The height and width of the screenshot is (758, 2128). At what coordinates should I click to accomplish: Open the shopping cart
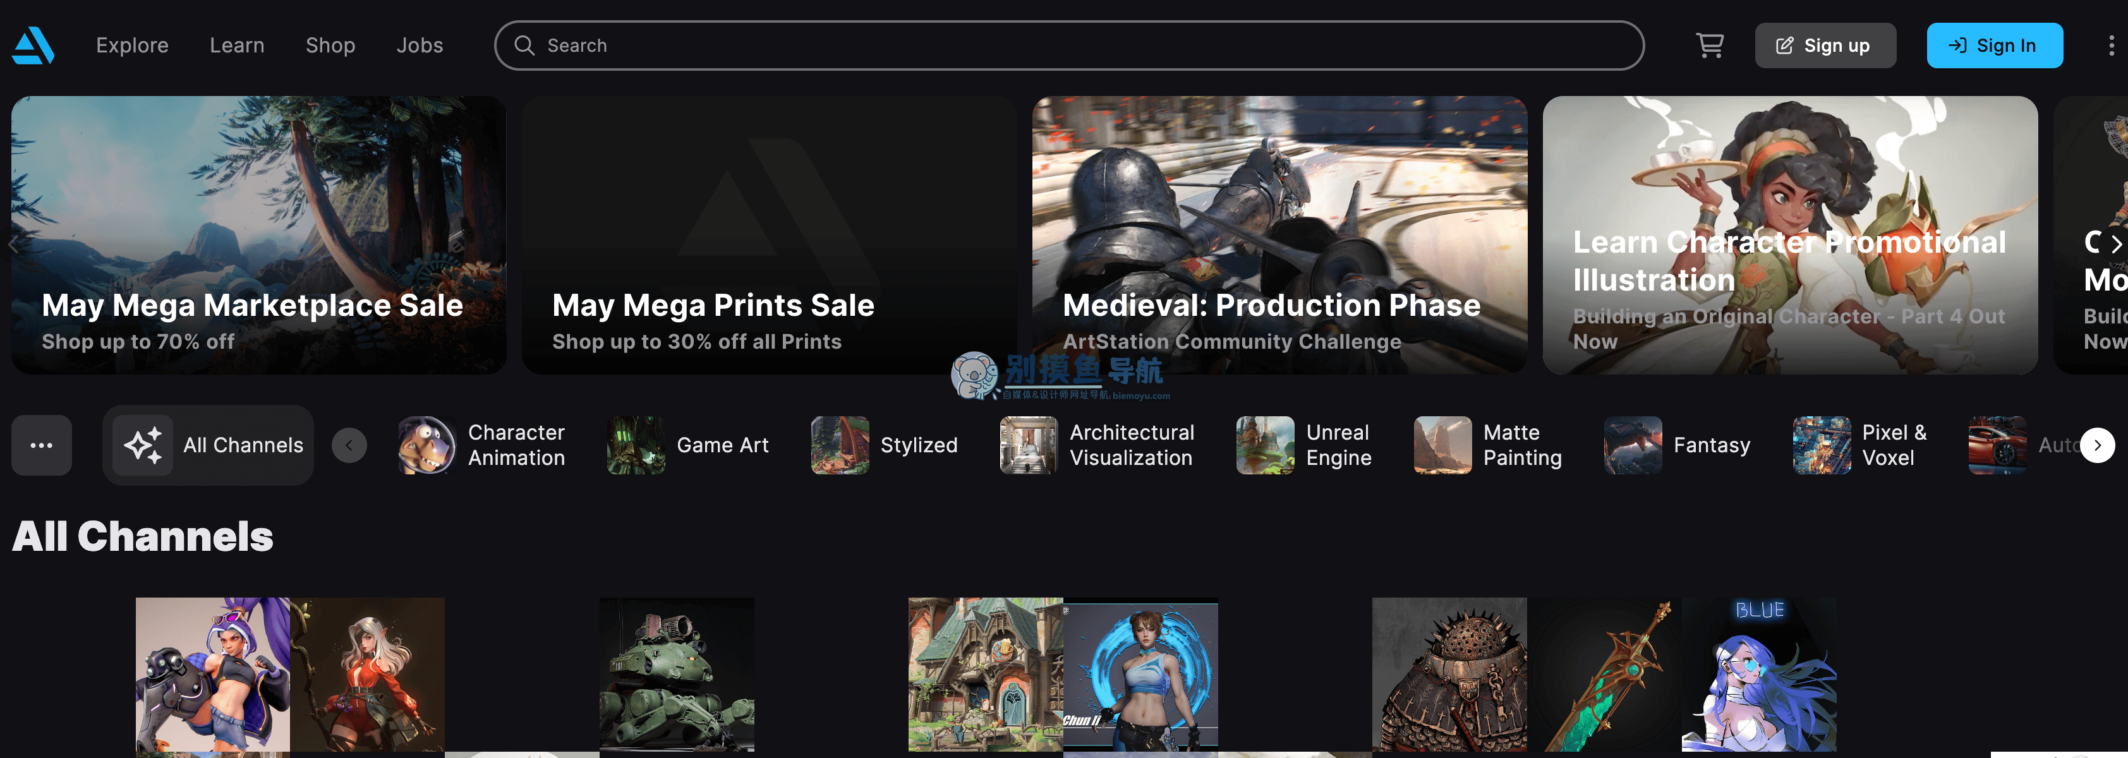(1709, 45)
